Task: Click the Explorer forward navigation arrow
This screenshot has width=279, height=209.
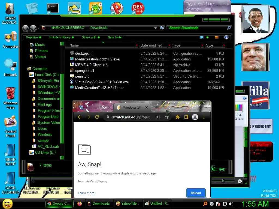Action: pos(33,28)
